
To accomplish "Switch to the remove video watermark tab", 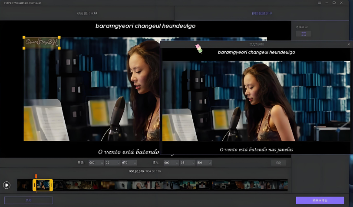I will (262, 13).
